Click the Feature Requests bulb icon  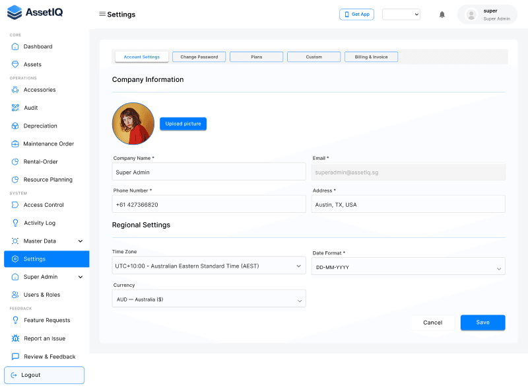15,320
